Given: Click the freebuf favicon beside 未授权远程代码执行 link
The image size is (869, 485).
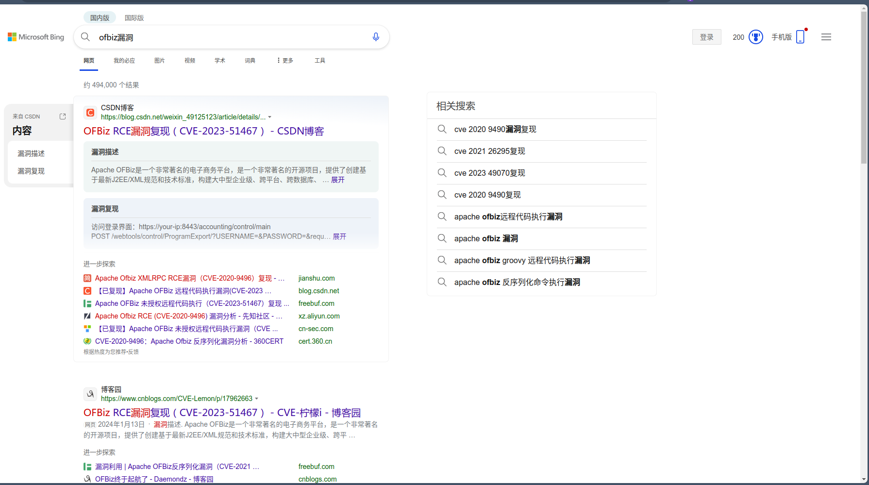Looking at the screenshot, I should 87,303.
